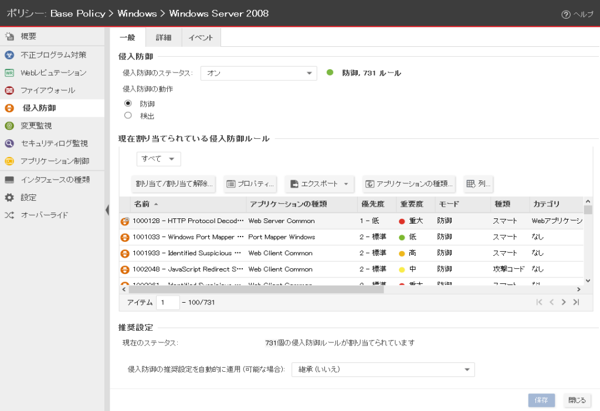Click the 割り当て/割り当て解除 button
The height and width of the screenshot is (411, 600).
click(x=174, y=184)
